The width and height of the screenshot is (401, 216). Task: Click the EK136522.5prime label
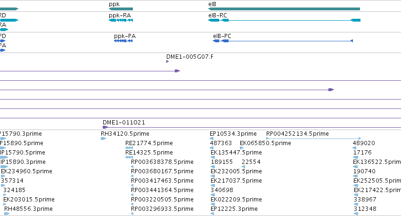pyautogui.click(x=377, y=162)
